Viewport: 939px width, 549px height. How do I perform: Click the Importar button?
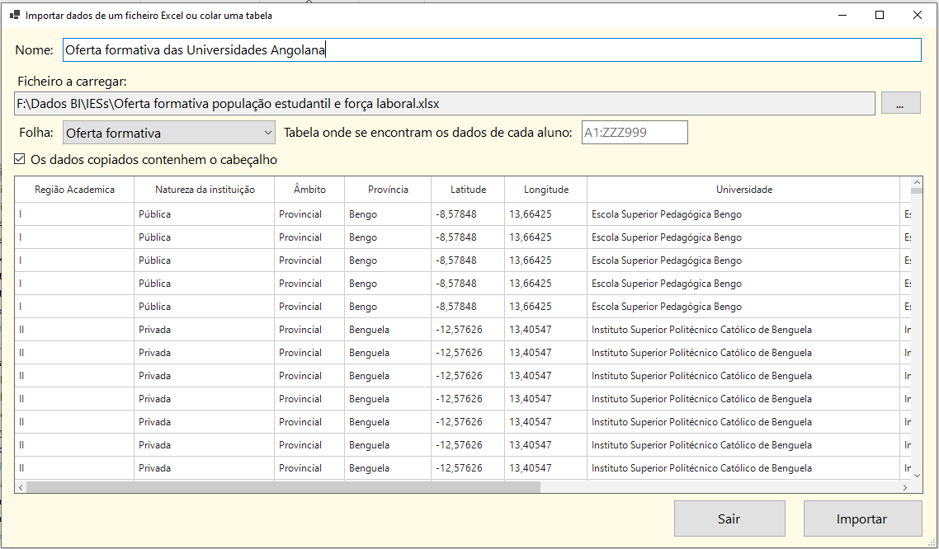862,518
